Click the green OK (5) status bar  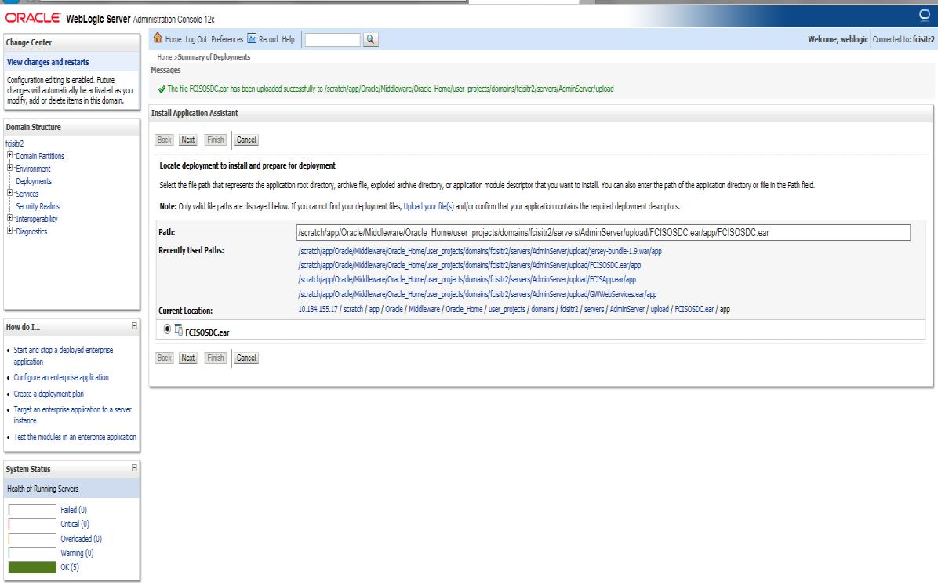coord(32,567)
